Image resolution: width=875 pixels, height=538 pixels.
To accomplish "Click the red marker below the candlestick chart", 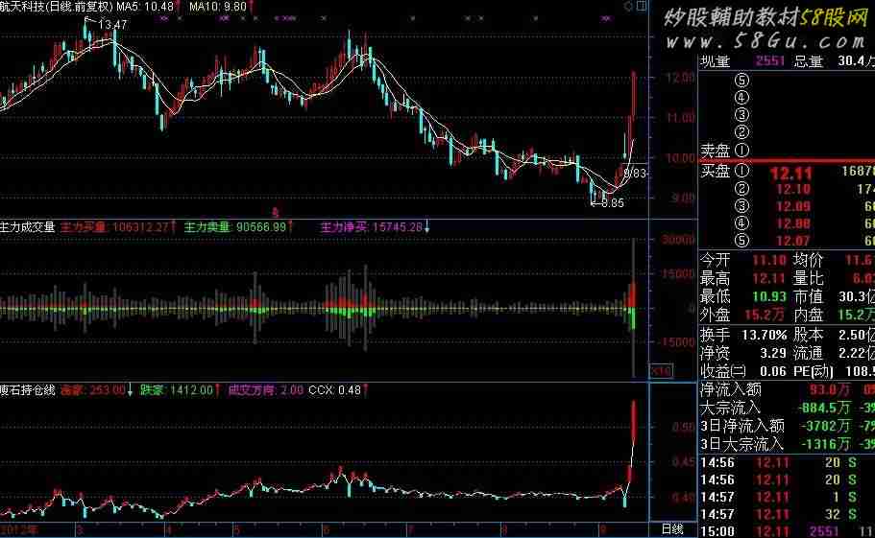I will (x=276, y=211).
